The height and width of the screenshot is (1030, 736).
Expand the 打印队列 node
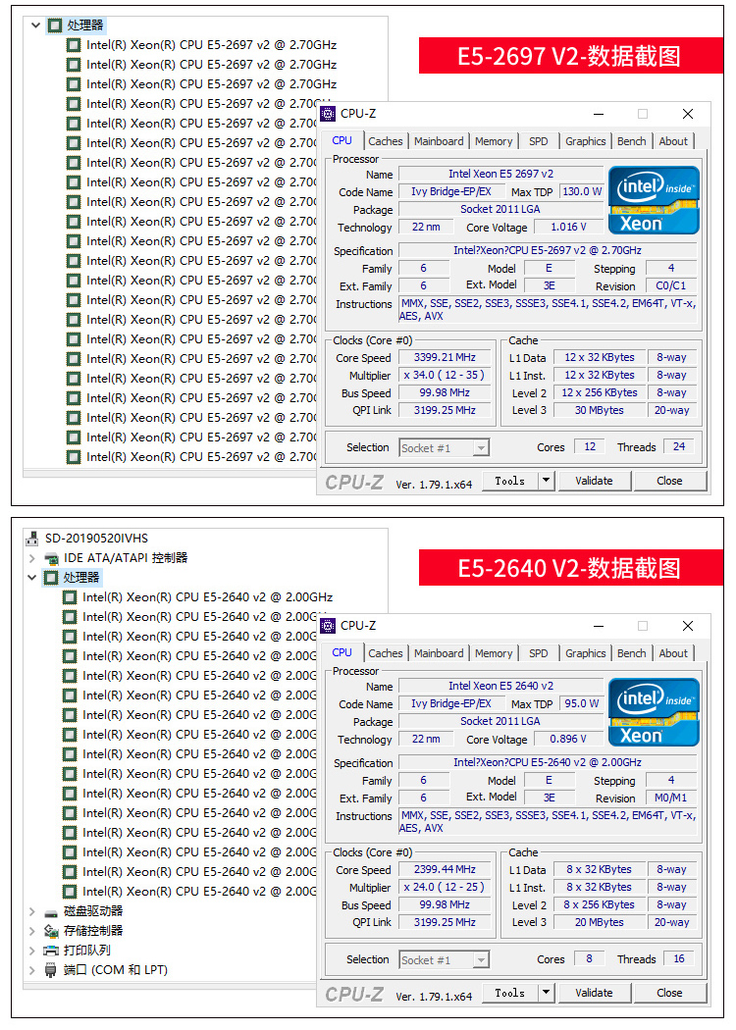31,951
